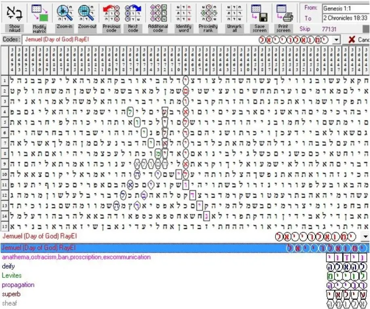
Task: Click the Hebrew letters beside deify
Action: point(347,267)
